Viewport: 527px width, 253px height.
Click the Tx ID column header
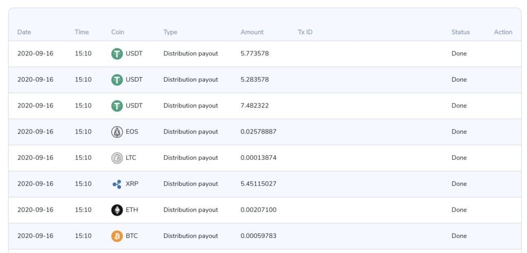click(x=305, y=32)
